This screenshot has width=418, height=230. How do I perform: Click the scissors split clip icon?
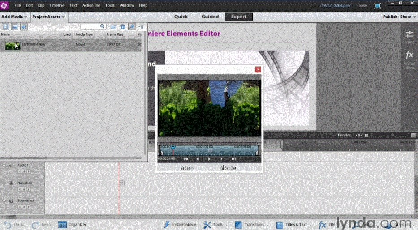[121, 183]
